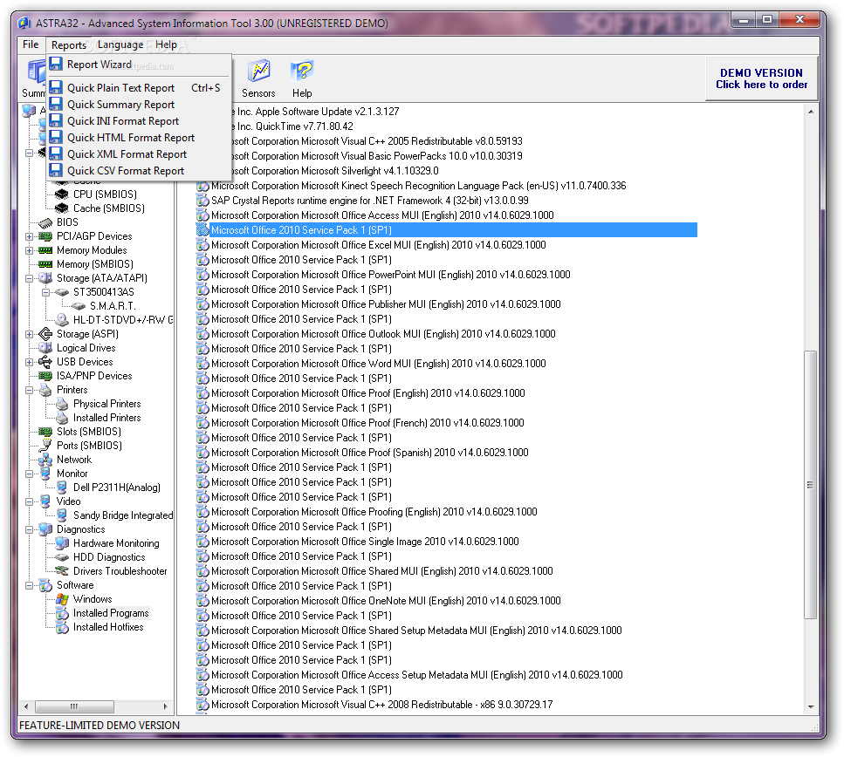Click the Help toolbar icon
The height and width of the screenshot is (757, 844).
click(302, 71)
